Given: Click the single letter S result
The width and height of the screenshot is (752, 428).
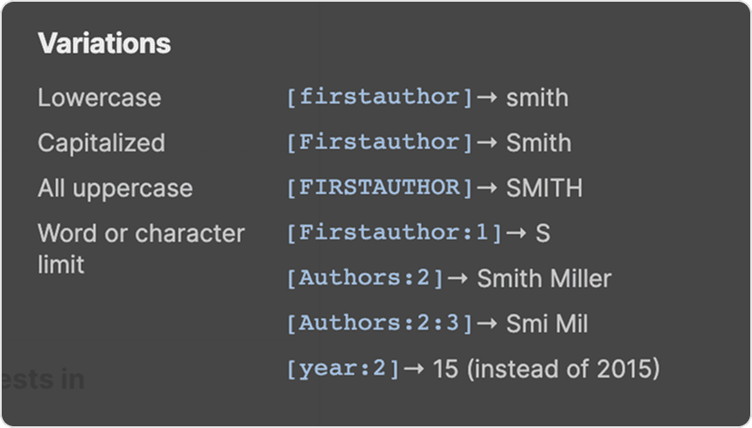Looking at the screenshot, I should click(x=542, y=233).
